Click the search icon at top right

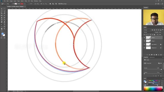click(x=156, y=4)
